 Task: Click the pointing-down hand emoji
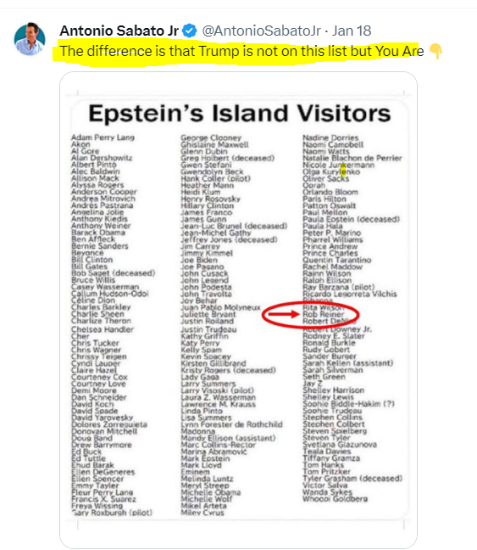(435, 51)
